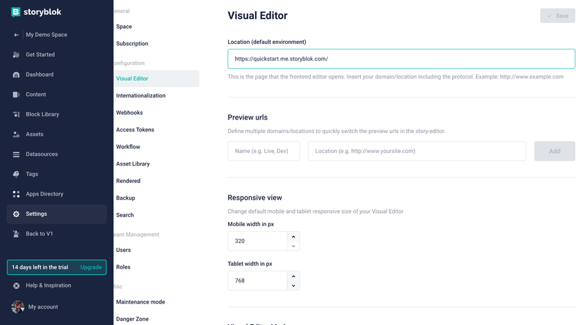
Task: Decrease Tablet width using down arrow
Action: (x=293, y=285)
